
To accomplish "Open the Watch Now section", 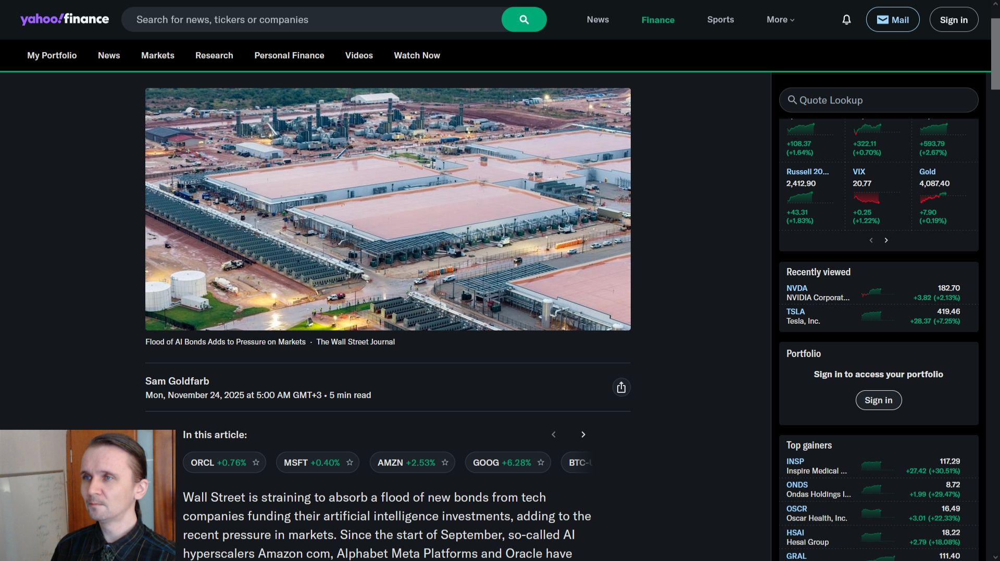I will (x=417, y=55).
